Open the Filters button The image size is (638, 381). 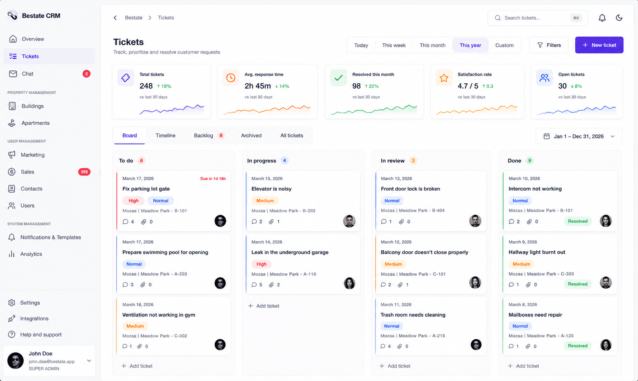[549, 45]
